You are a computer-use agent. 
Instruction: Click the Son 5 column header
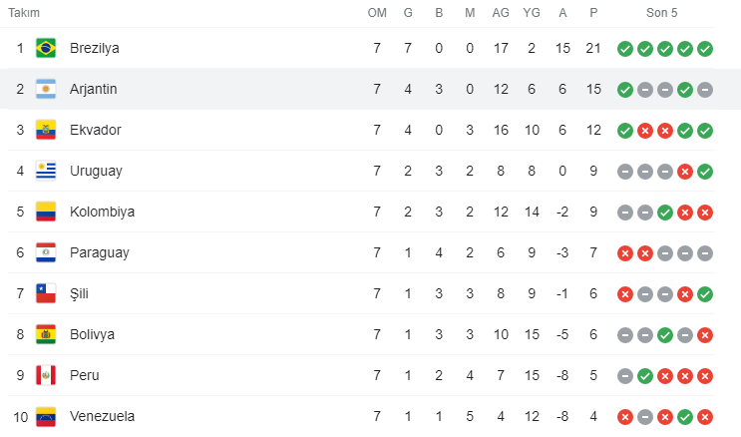pos(664,12)
